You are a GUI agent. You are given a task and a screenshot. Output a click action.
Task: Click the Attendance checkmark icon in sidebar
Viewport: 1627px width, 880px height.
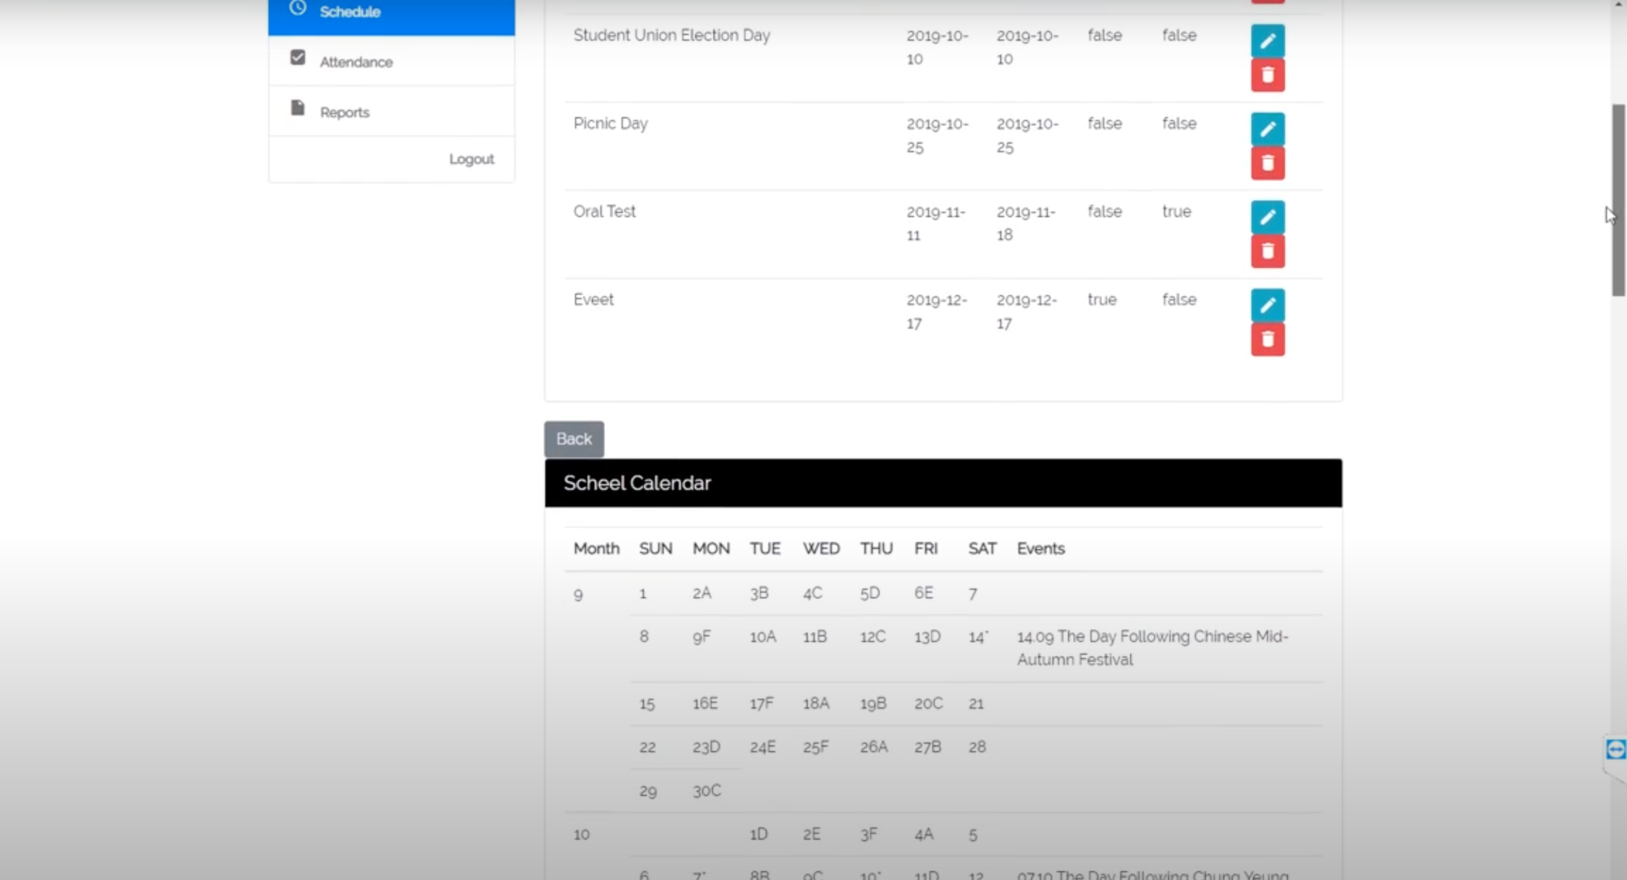point(297,58)
